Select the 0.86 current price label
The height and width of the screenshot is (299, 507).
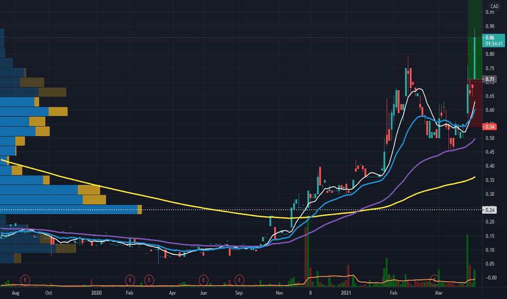coord(490,38)
